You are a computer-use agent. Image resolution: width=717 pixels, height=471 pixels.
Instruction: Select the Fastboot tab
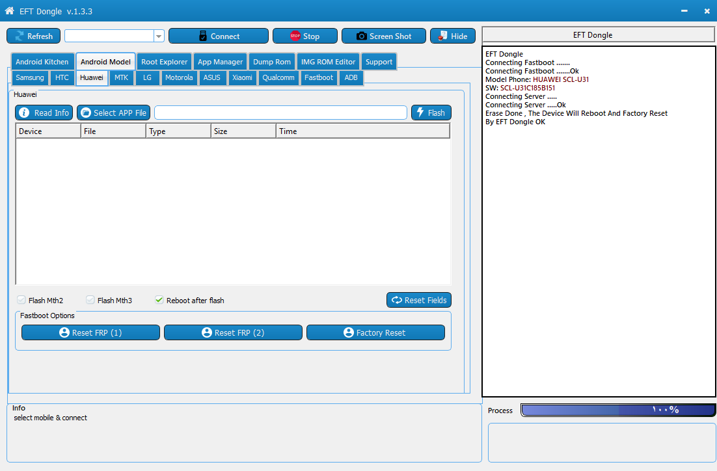click(319, 77)
